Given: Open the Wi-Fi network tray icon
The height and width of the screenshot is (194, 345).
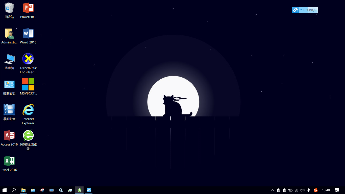Looking at the screenshot, I should [x=297, y=190].
